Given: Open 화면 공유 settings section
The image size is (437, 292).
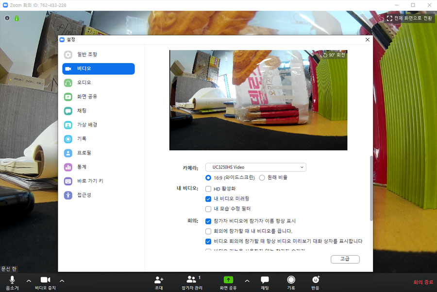Looking at the screenshot, I should click(x=99, y=97).
